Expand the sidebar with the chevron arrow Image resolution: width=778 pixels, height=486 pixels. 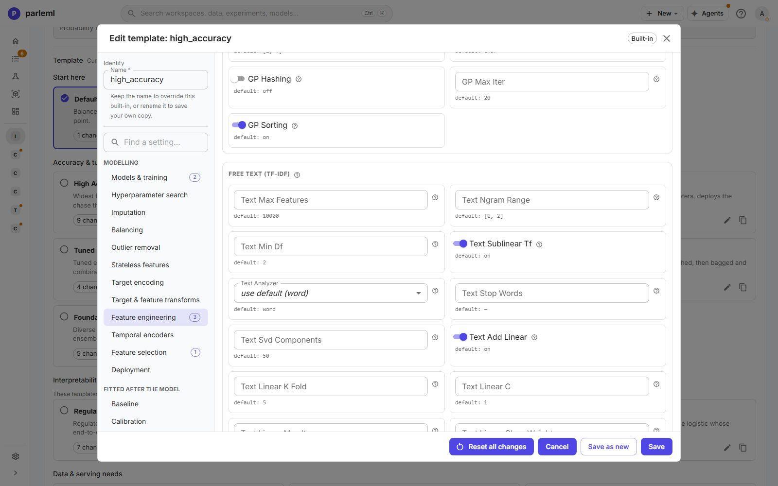pos(16,473)
